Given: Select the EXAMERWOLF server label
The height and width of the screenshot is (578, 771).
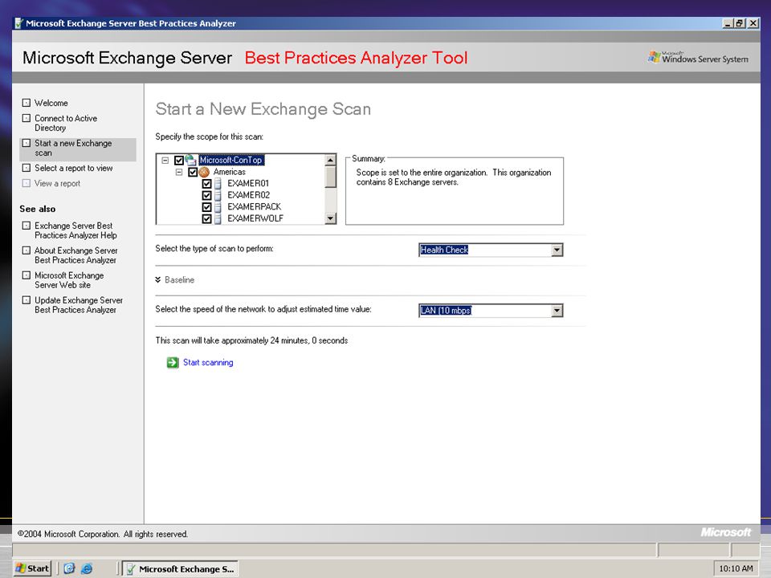Looking at the screenshot, I should pyautogui.click(x=255, y=218).
